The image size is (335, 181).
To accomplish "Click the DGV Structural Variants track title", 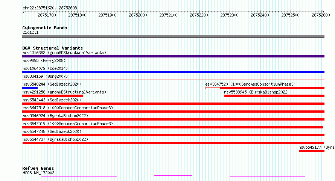I will point(53,48).
